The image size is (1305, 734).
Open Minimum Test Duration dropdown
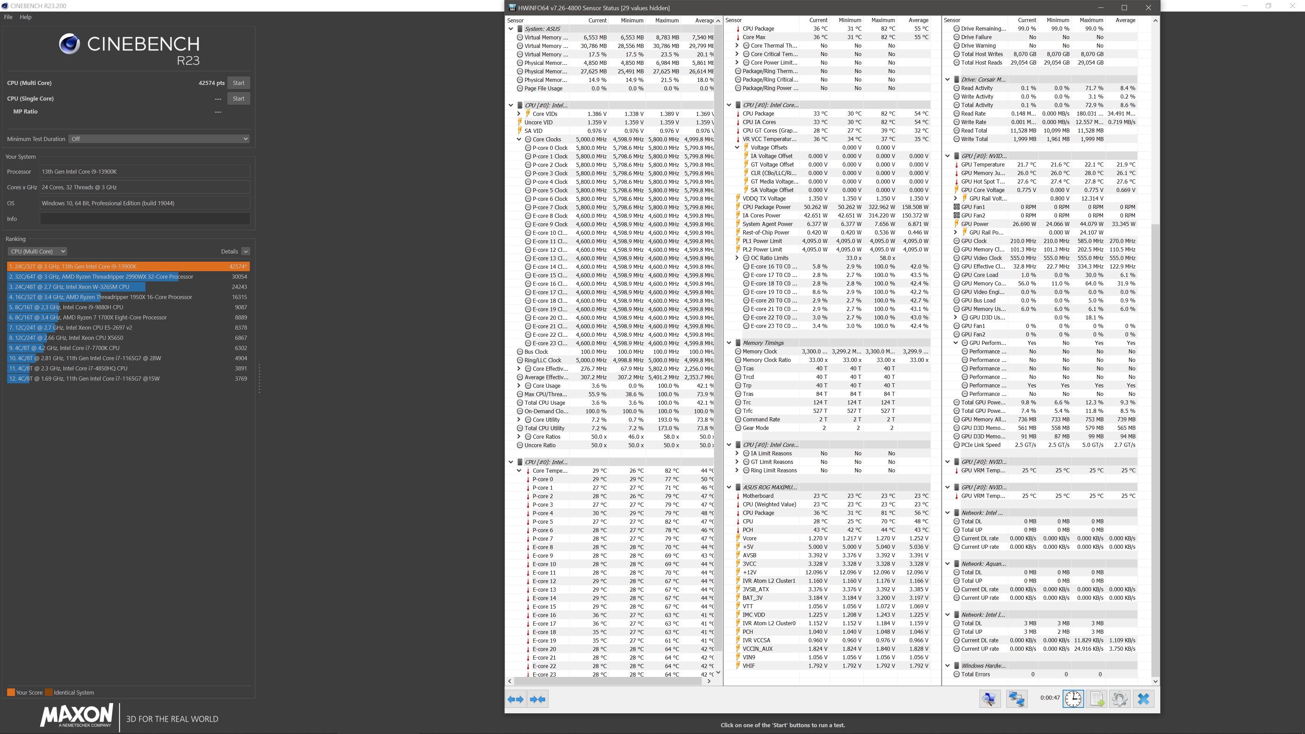tap(159, 139)
